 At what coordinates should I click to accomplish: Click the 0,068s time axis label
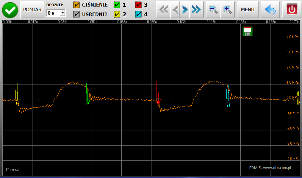(x=122, y=21)
